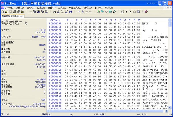Click the Go To Offset arrow icon
The width and height of the screenshot is (173, 117).
click(78, 12)
